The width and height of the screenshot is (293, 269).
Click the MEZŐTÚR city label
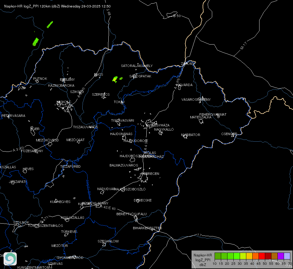pyautogui.click(x=60, y=246)
